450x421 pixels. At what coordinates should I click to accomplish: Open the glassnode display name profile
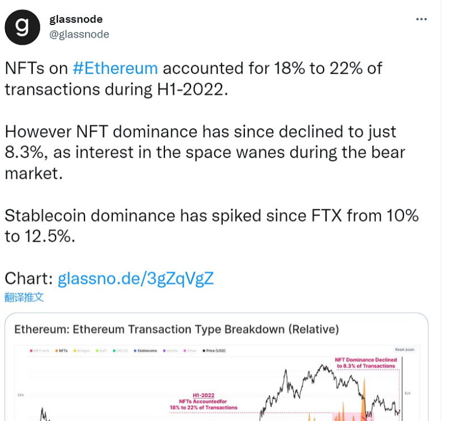pos(75,19)
